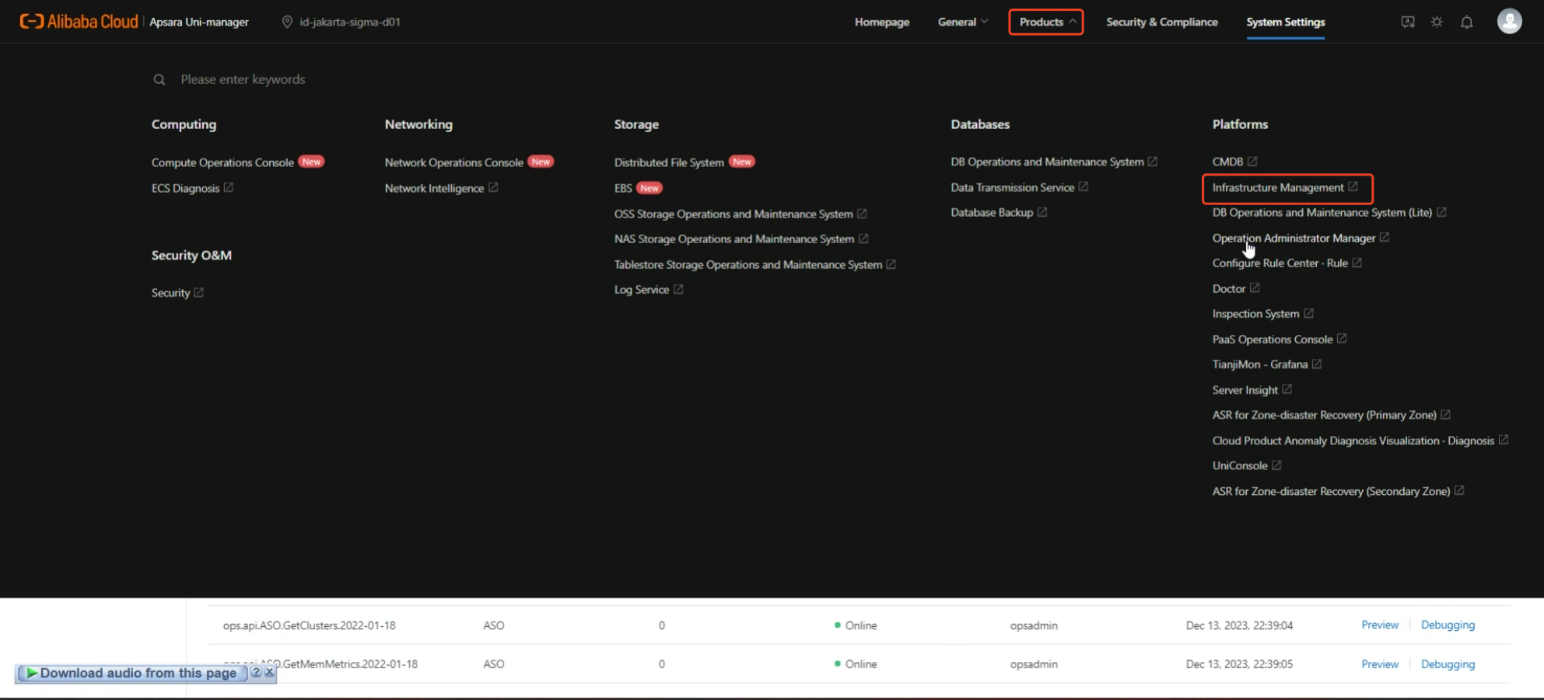Screen dimensions: 1544x700
Task: Open NAS Storage Operations and Maintenance System
Action: point(734,239)
